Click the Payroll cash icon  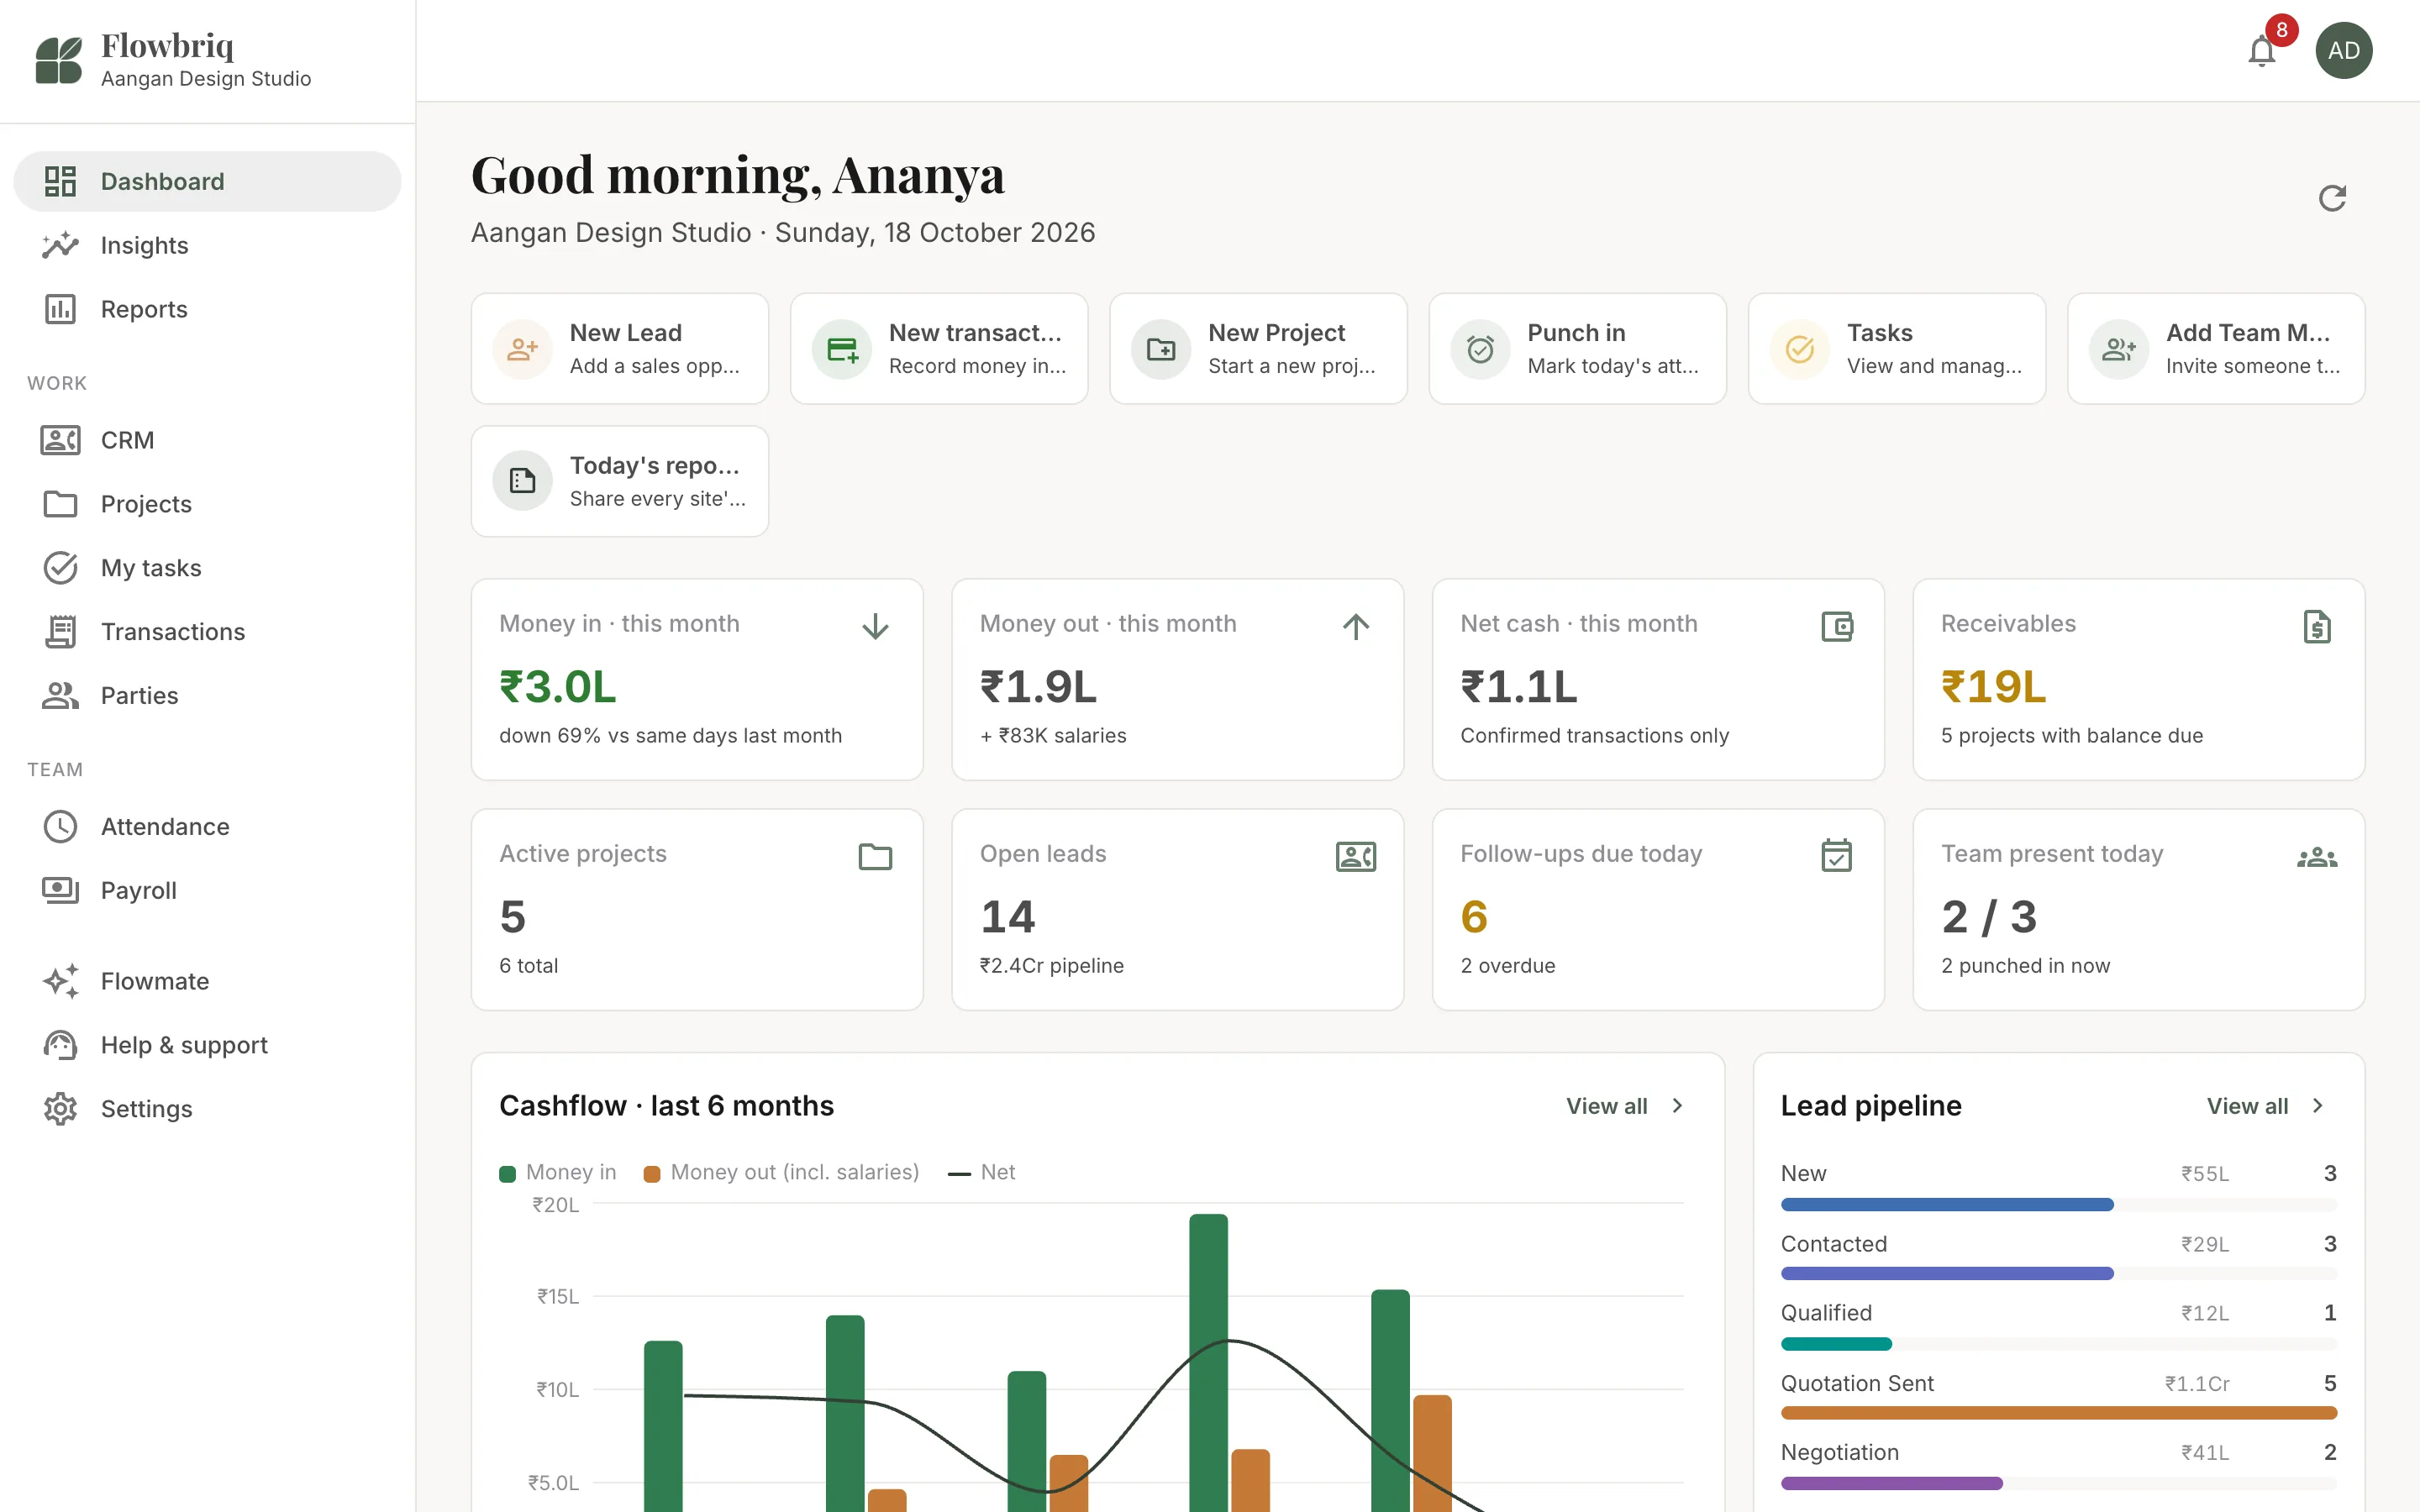60,890
